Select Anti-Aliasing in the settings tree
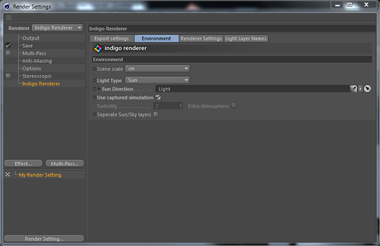Screen dimensions: 380x246 click(37, 61)
